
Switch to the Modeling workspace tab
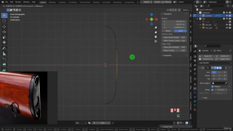[52, 2]
